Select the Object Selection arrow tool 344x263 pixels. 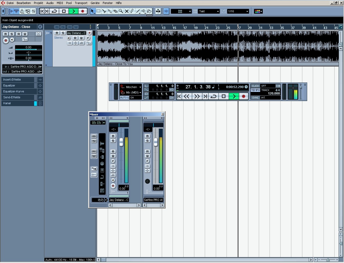93,11
